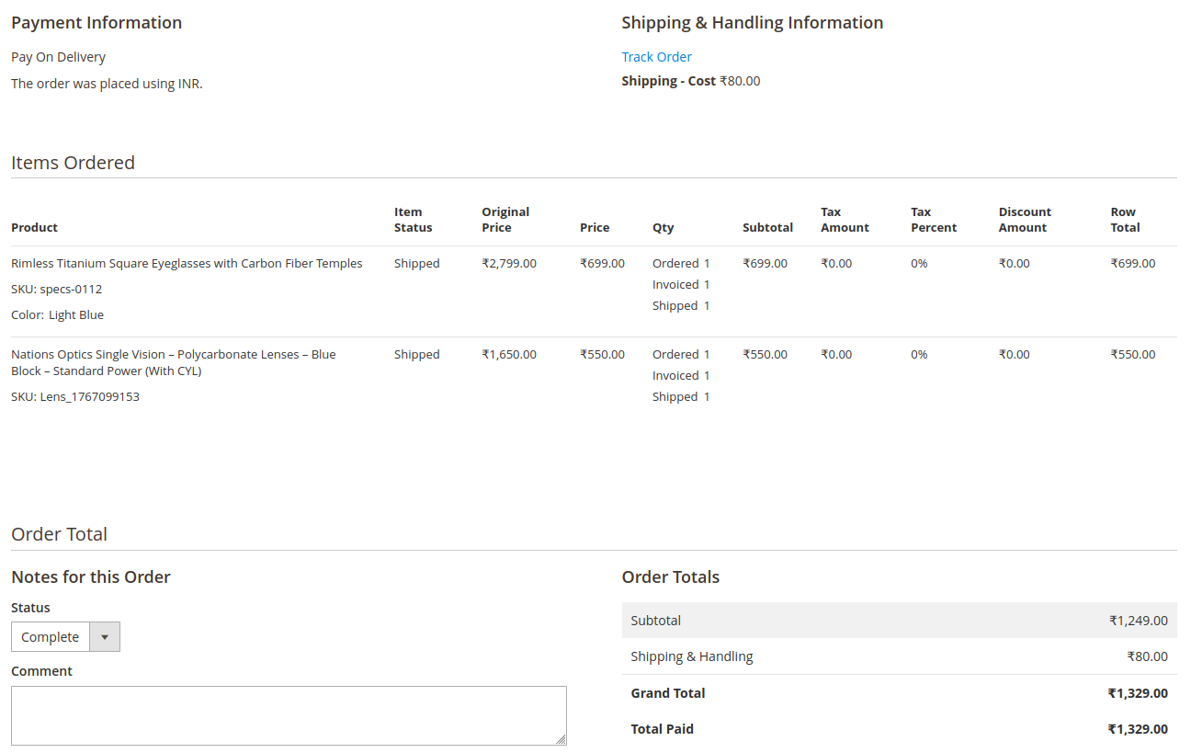The width and height of the screenshot is (1191, 753).
Task: Select the Nations Optics Single Vision lens name
Action: [173, 362]
